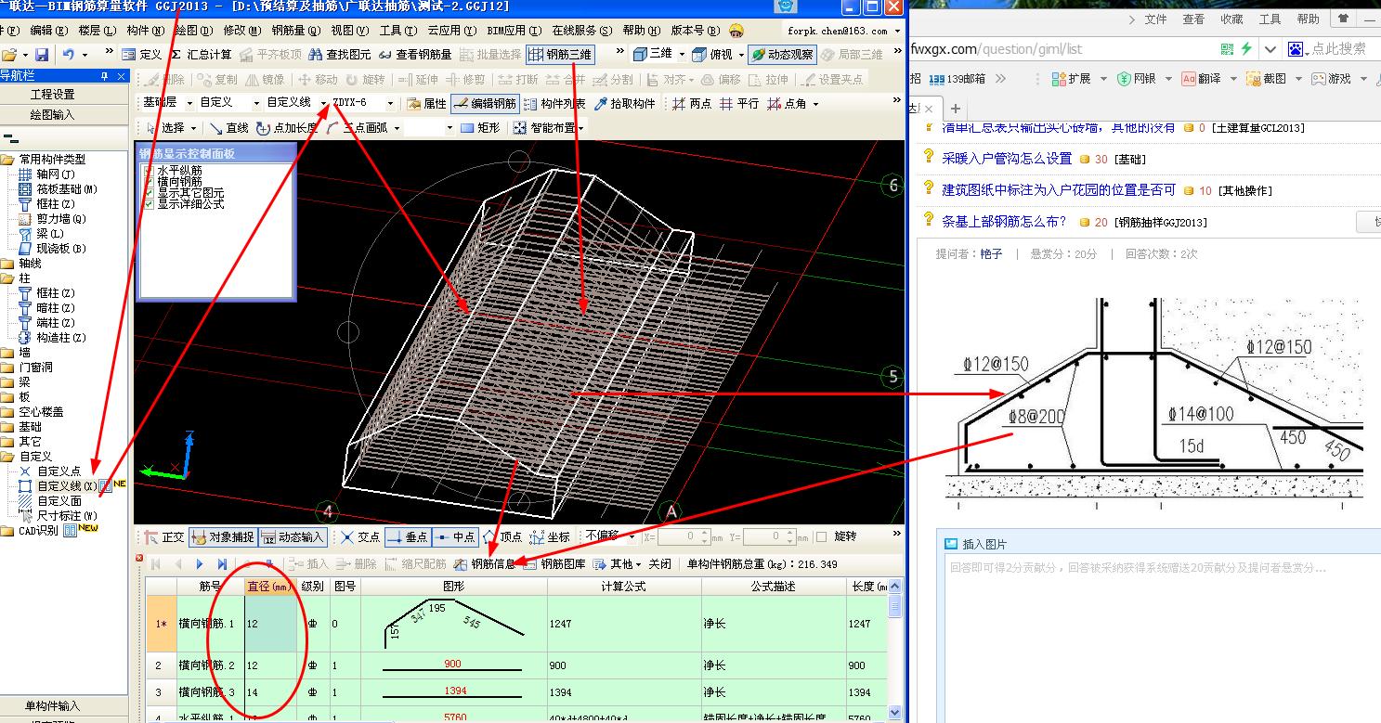Image resolution: width=1381 pixels, height=723 pixels.
Task: Open 定义 (Define) toolbar button
Action: click(142, 55)
